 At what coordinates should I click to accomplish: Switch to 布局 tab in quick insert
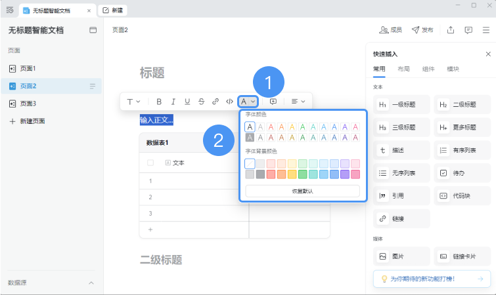coord(403,69)
